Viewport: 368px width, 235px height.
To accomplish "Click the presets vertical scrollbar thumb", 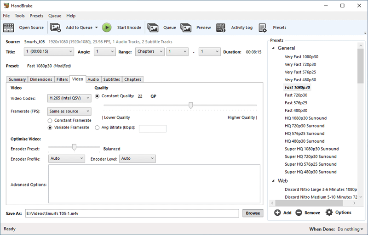I will click(x=361, y=66).
